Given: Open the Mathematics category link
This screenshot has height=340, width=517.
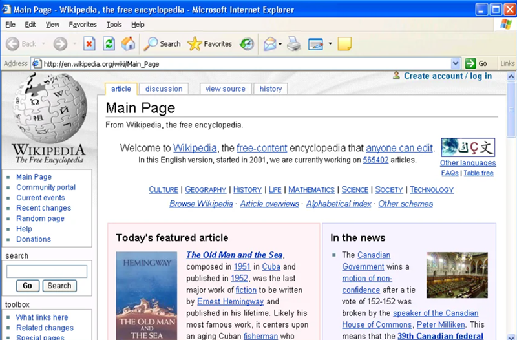Looking at the screenshot, I should (x=311, y=190).
